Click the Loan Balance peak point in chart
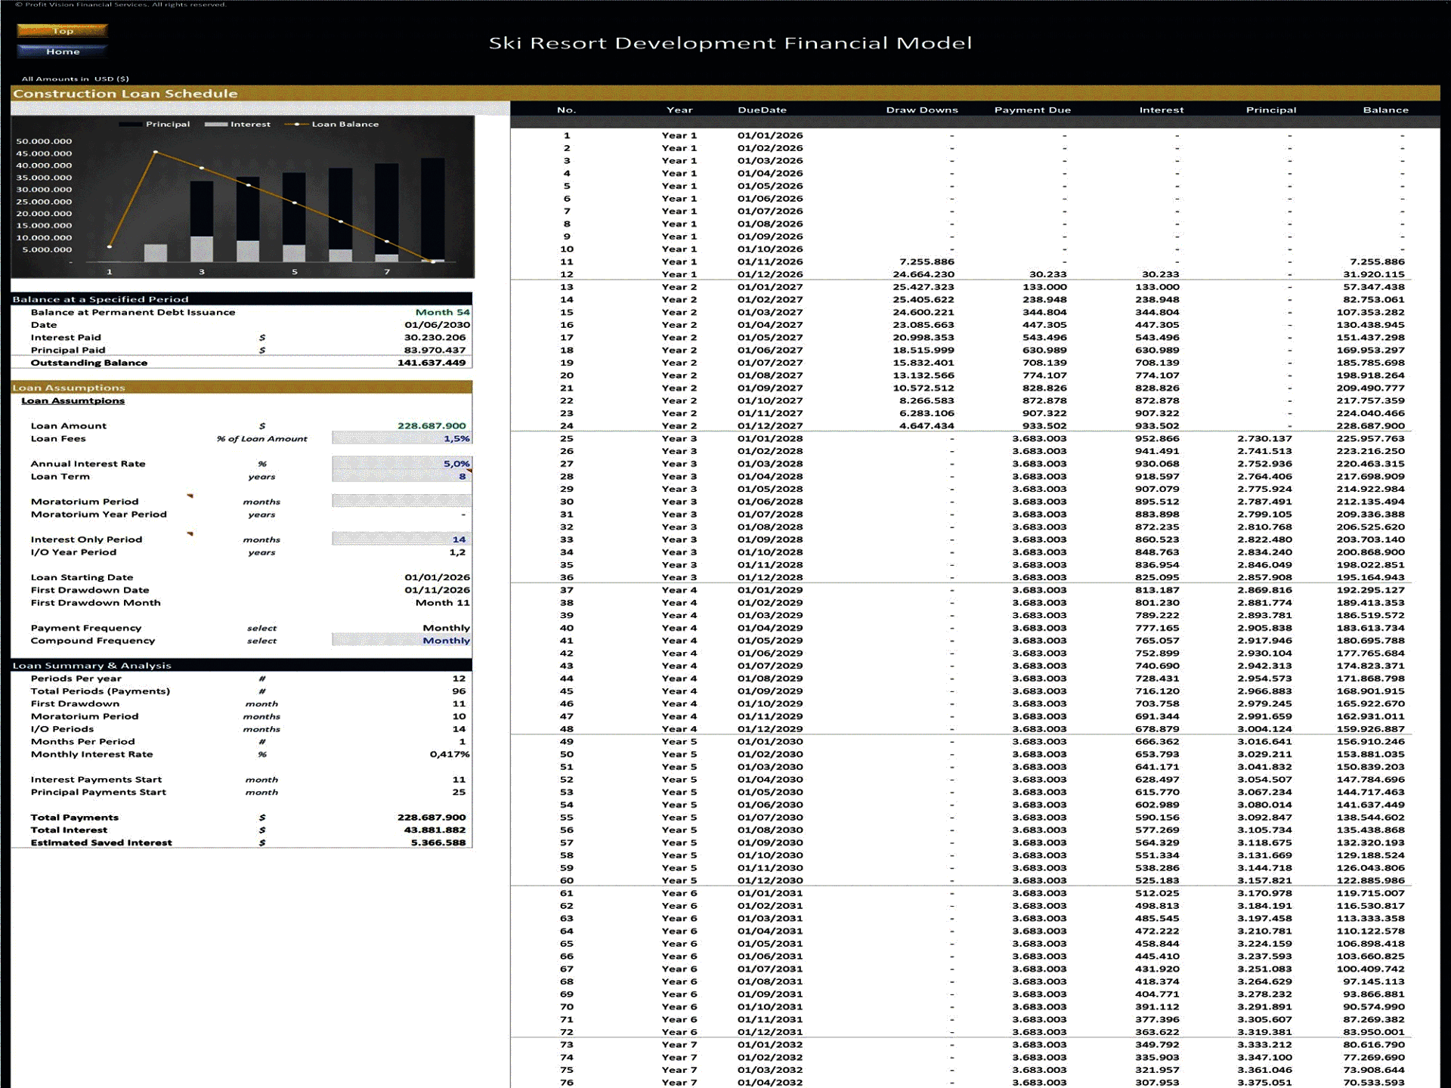This screenshot has width=1451, height=1088. pos(156,153)
